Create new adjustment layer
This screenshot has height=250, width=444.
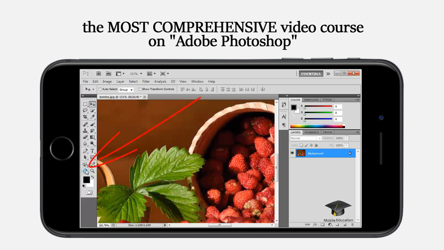[330, 225]
